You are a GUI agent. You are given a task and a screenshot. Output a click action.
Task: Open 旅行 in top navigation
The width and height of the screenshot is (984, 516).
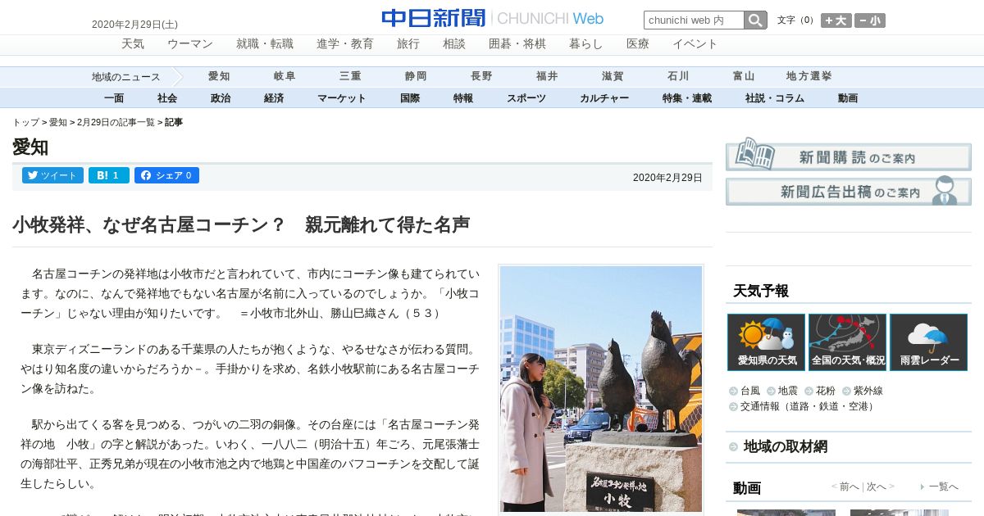tap(408, 44)
